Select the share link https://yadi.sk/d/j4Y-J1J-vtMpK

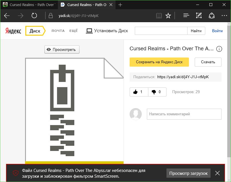click(x=183, y=77)
